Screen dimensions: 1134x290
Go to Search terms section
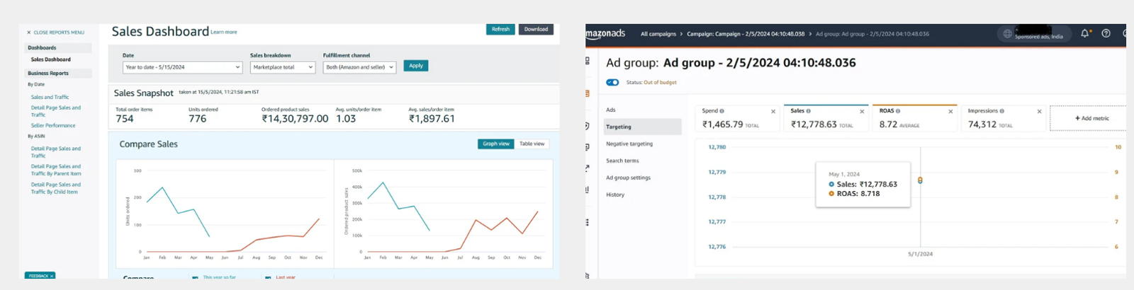point(622,161)
